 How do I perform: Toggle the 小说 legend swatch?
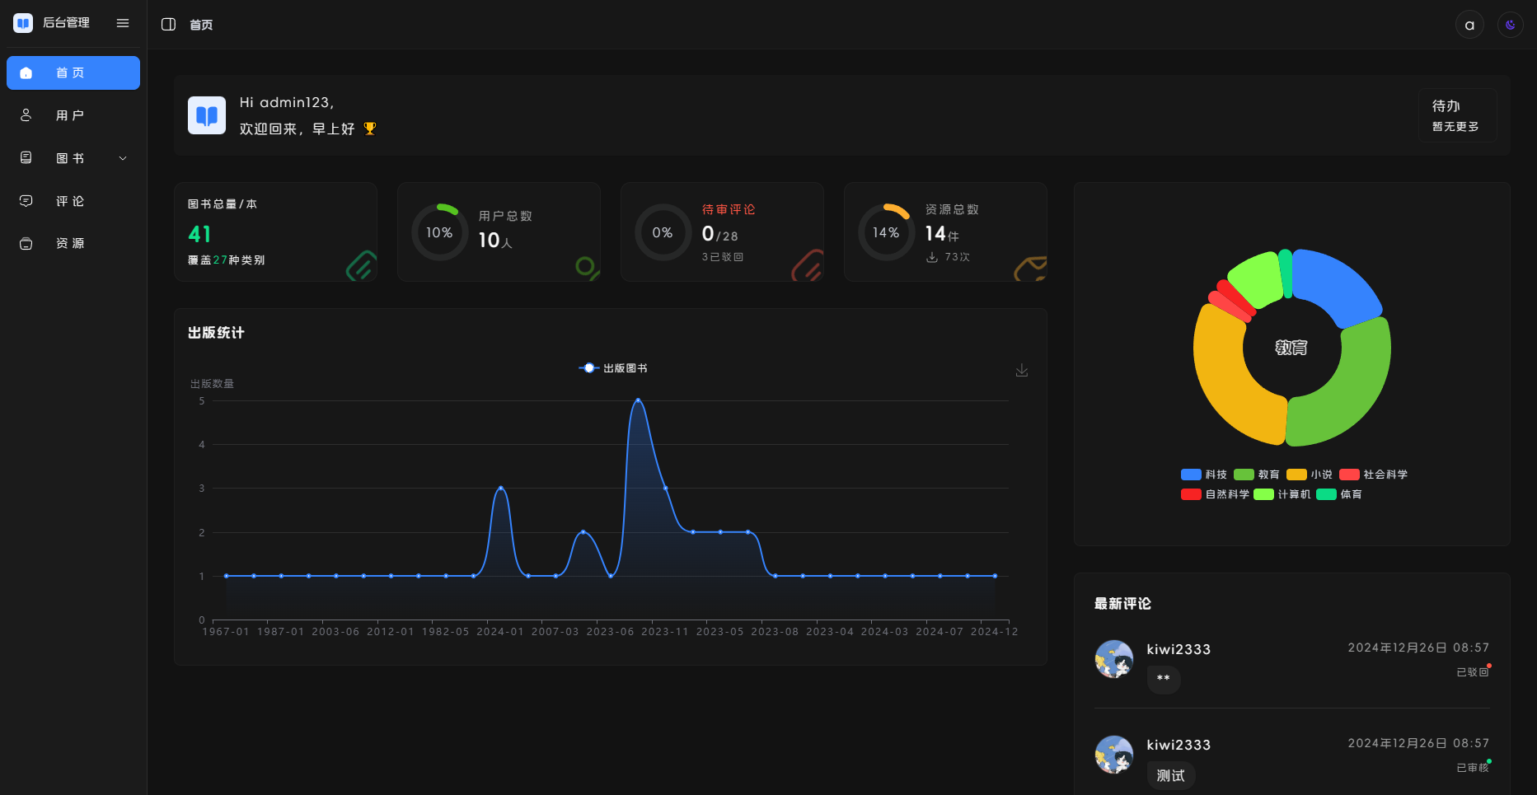pos(1296,475)
